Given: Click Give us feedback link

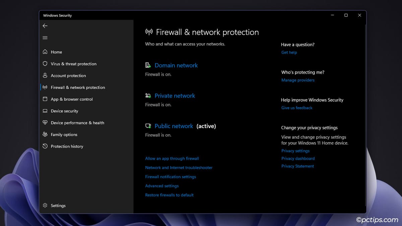Looking at the screenshot, I should click(297, 108).
